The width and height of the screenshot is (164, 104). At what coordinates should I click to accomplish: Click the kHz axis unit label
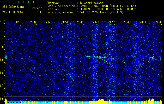(x=2, y=21)
